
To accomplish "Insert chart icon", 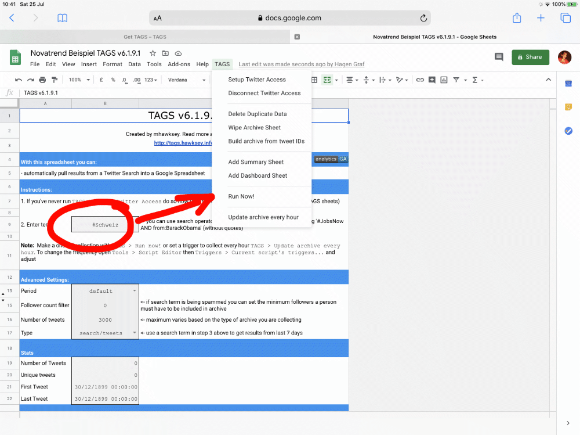I will tap(444, 80).
